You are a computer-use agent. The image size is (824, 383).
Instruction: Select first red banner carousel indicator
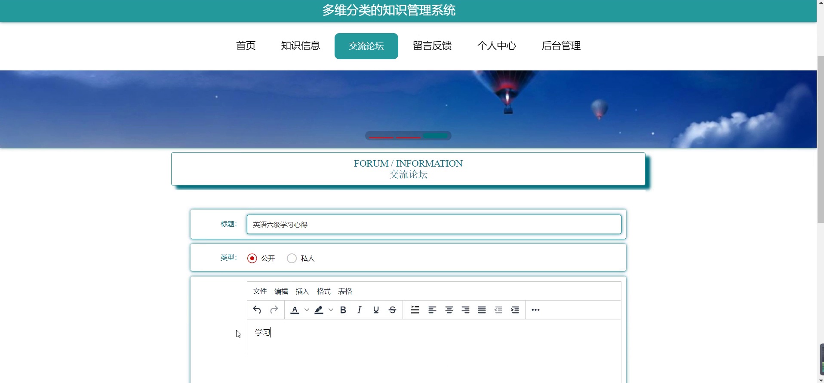pos(381,137)
